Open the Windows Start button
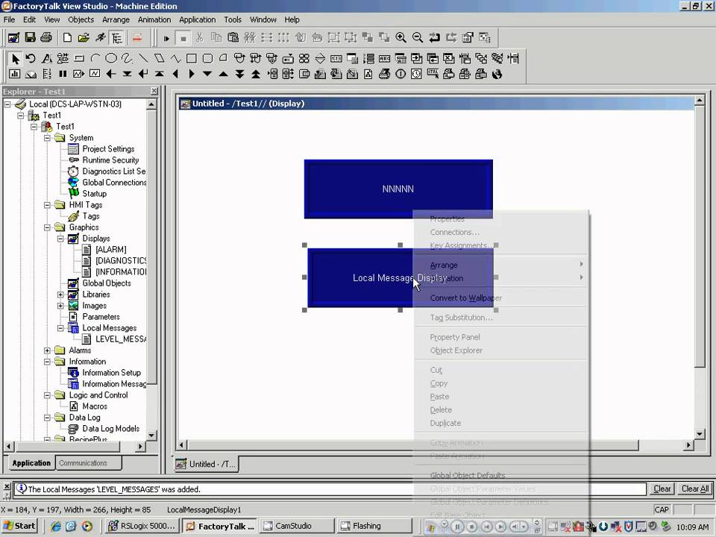This screenshot has width=716, height=537. click(x=19, y=526)
